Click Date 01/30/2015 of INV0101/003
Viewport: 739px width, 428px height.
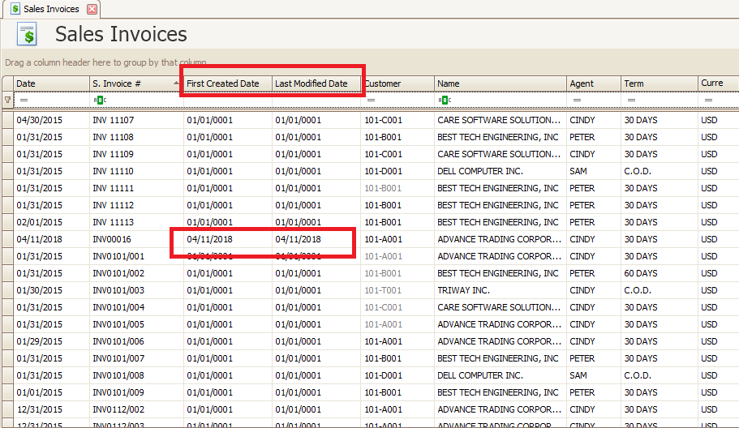[x=51, y=290]
